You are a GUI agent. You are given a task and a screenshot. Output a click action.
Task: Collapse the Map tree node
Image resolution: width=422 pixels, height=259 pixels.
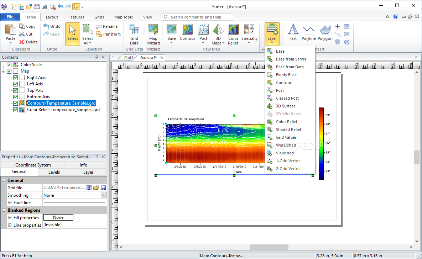tap(4, 71)
